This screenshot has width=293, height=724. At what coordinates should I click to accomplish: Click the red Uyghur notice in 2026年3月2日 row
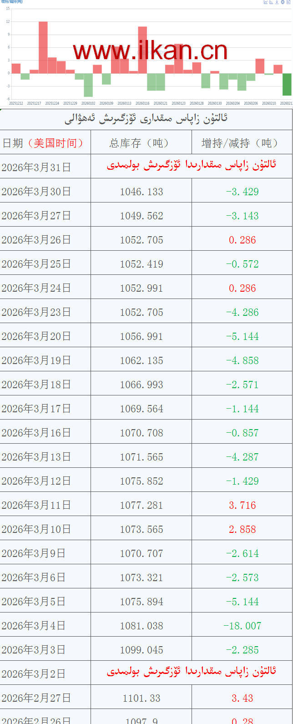click(191, 672)
